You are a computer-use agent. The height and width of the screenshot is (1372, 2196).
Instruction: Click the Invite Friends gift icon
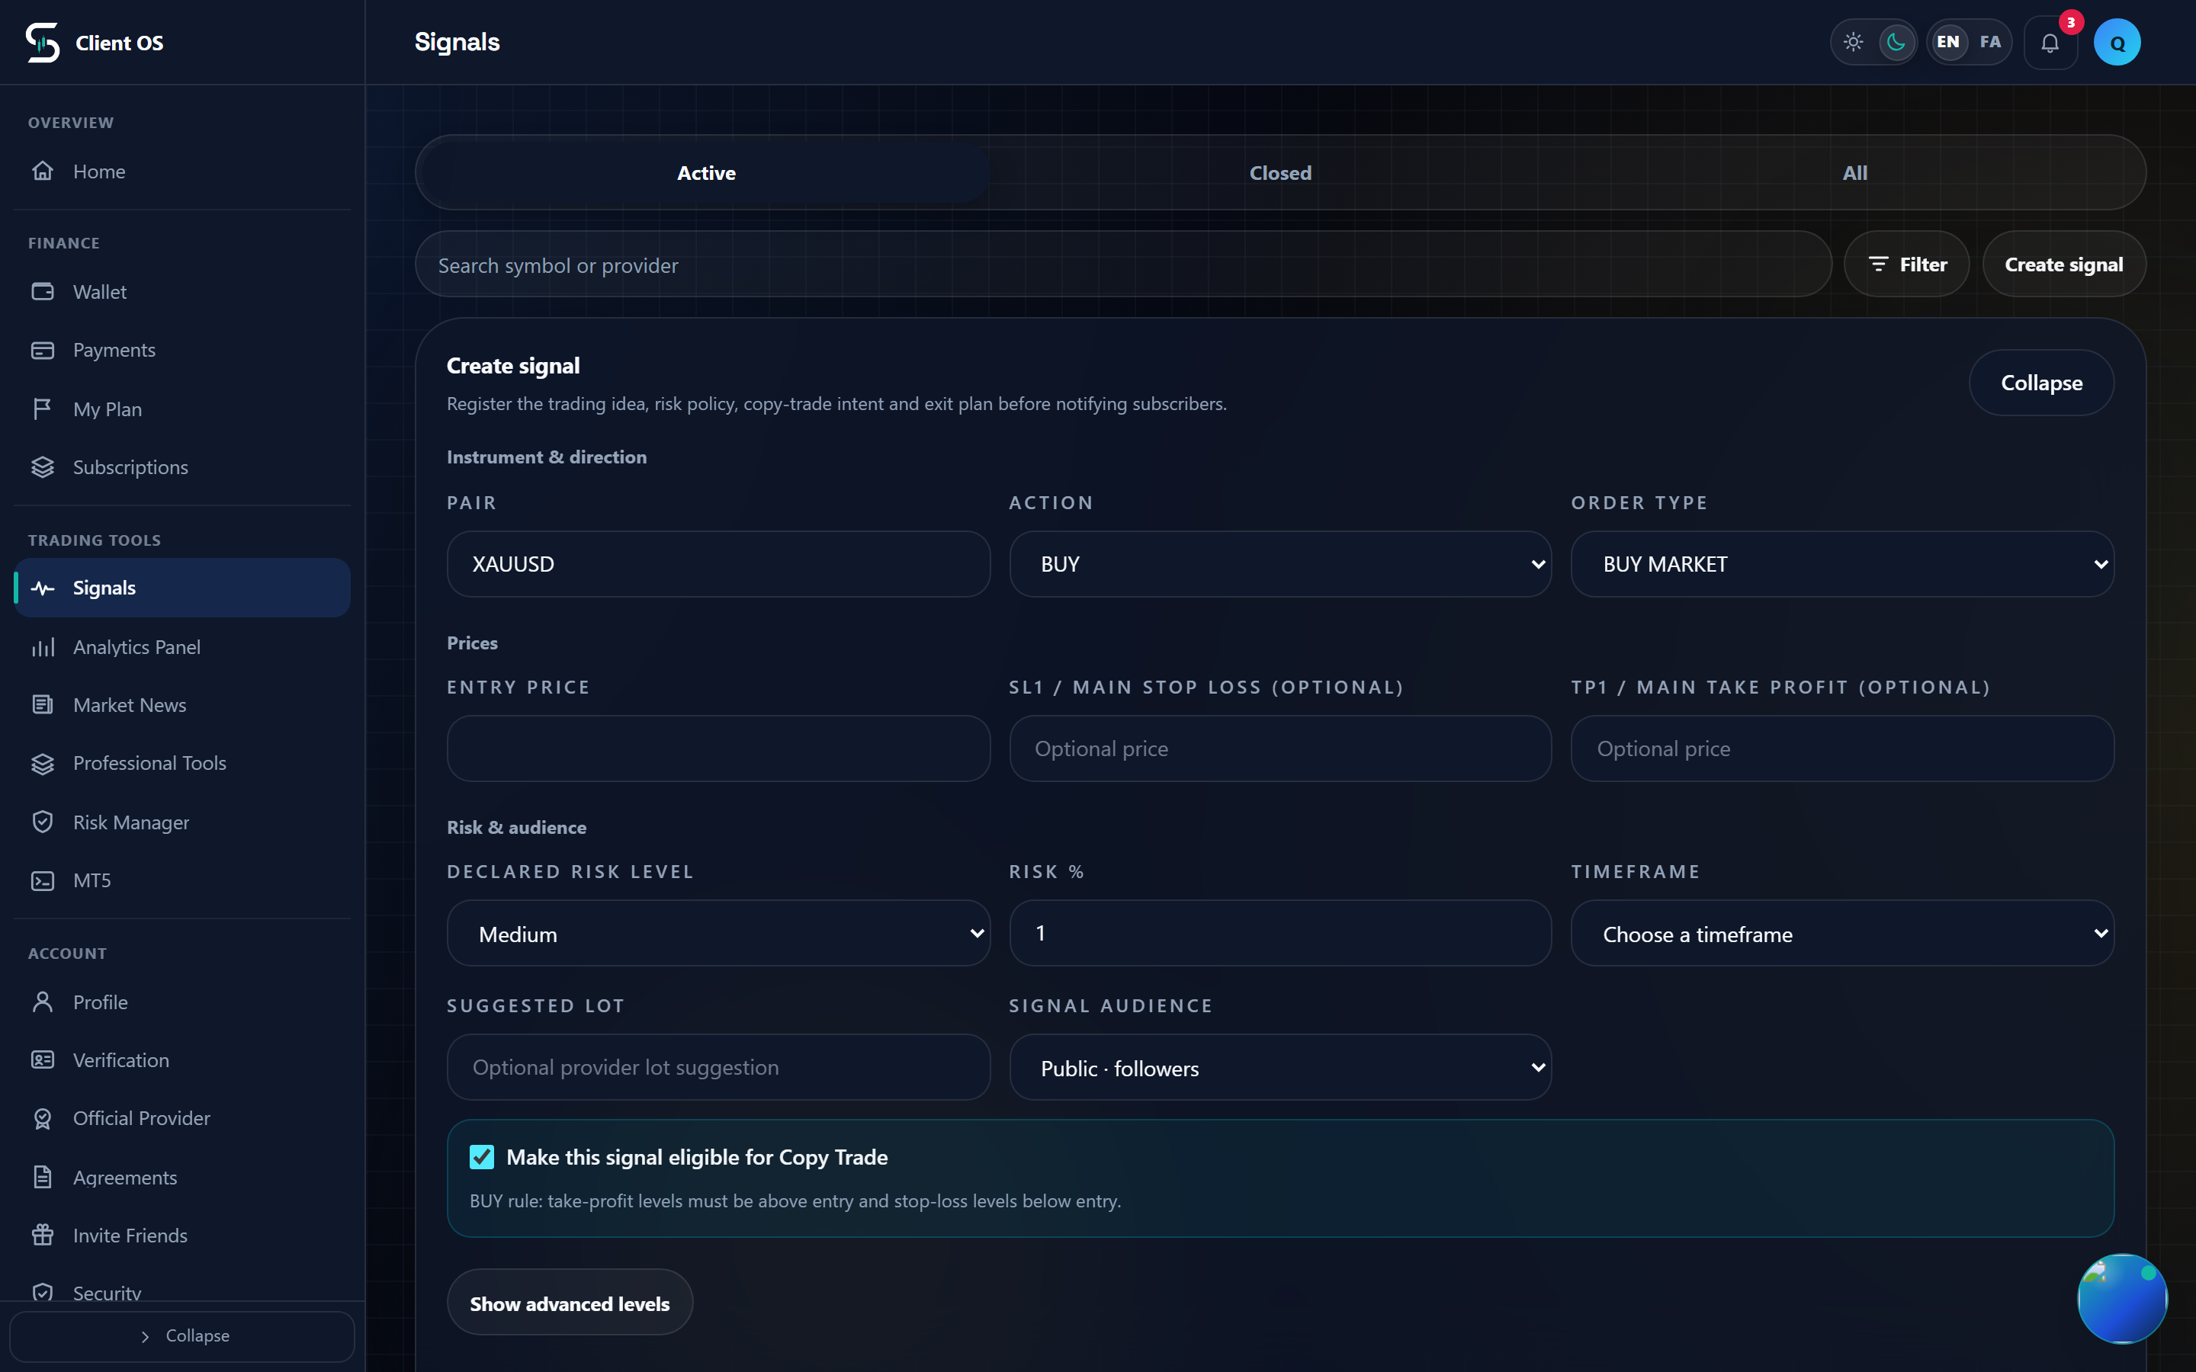(x=43, y=1235)
